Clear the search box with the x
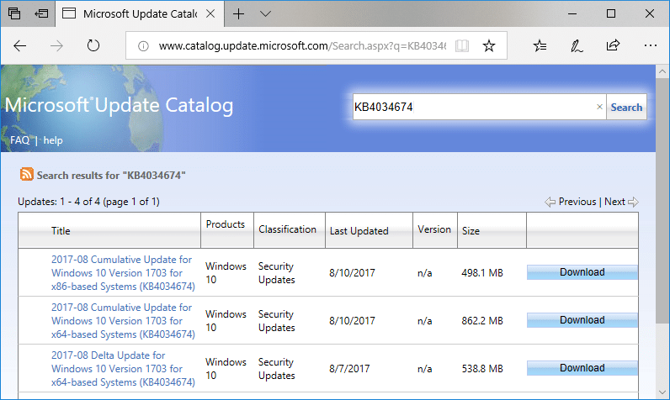The image size is (670, 400). [599, 107]
